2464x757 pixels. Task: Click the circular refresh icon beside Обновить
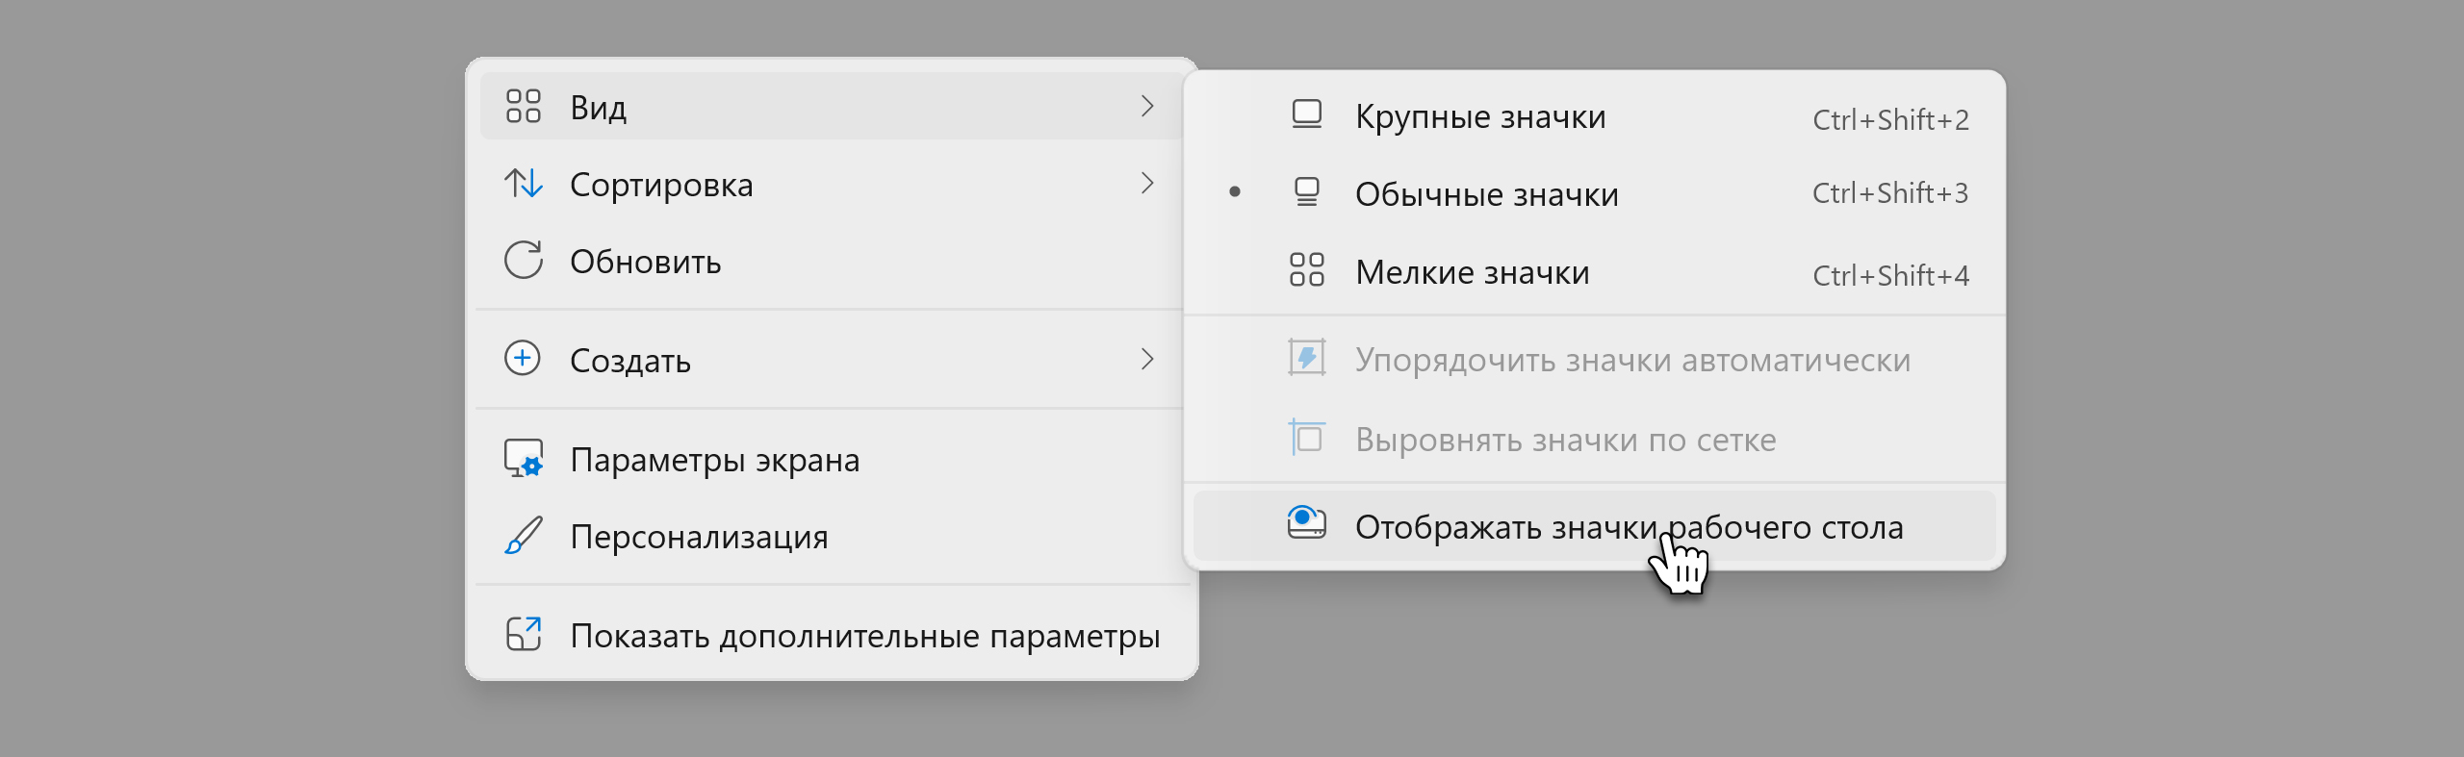[x=524, y=260]
